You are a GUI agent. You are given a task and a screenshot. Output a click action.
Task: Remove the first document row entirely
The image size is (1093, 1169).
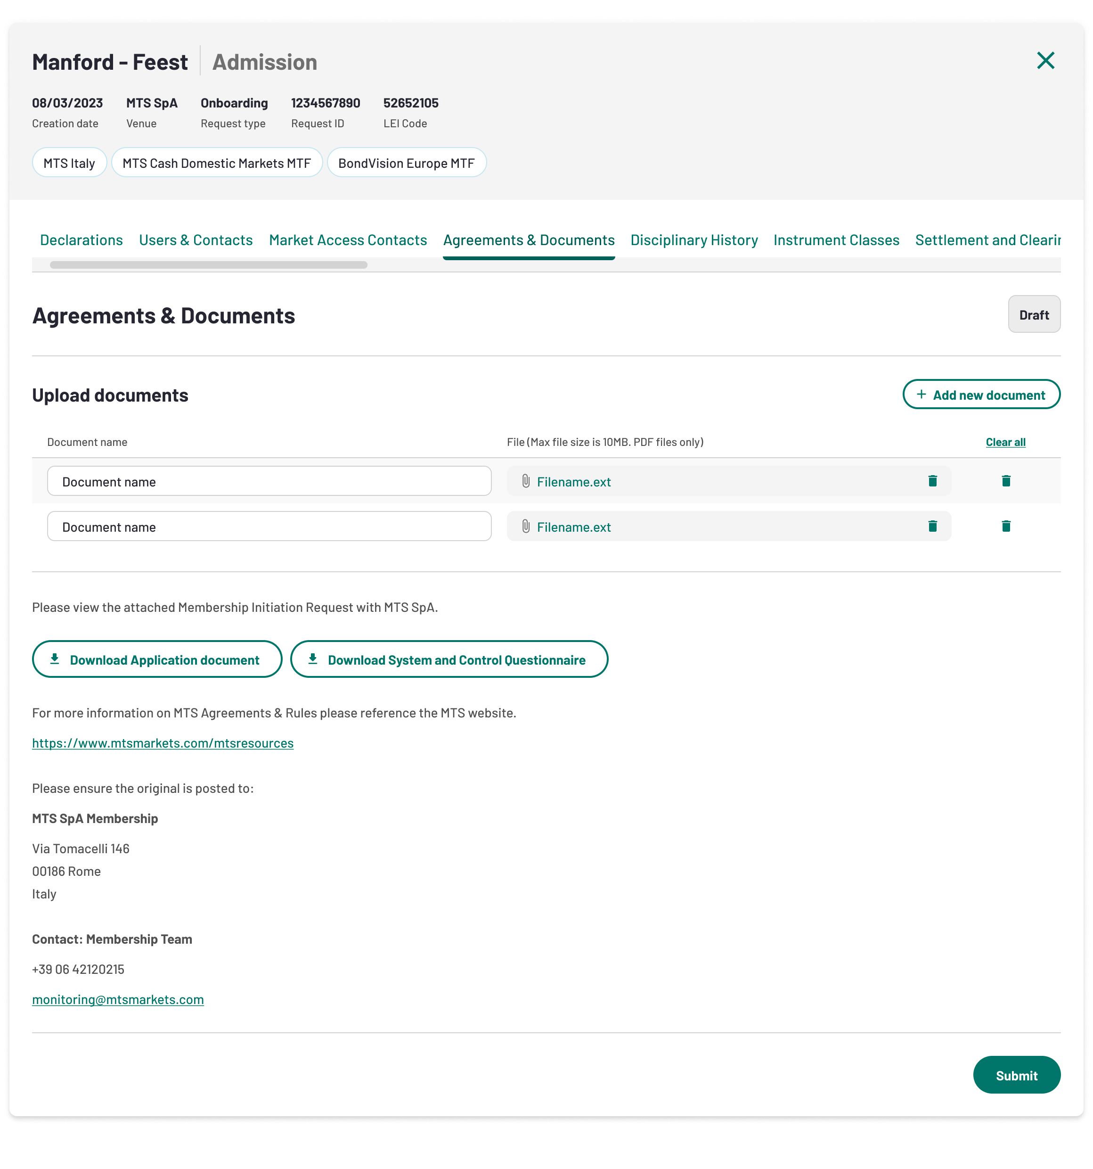point(1005,481)
